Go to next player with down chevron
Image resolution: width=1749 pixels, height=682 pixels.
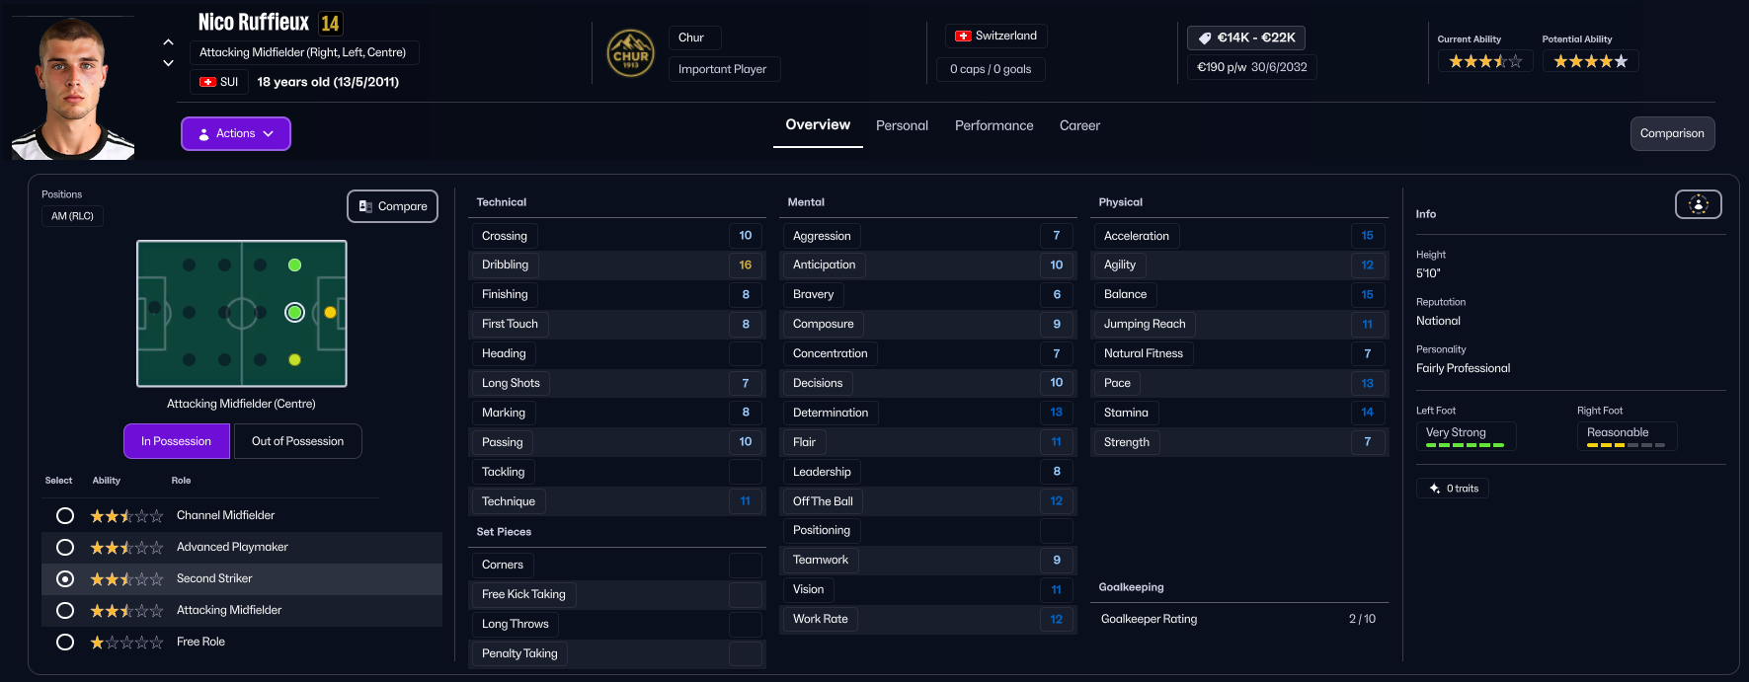[168, 63]
